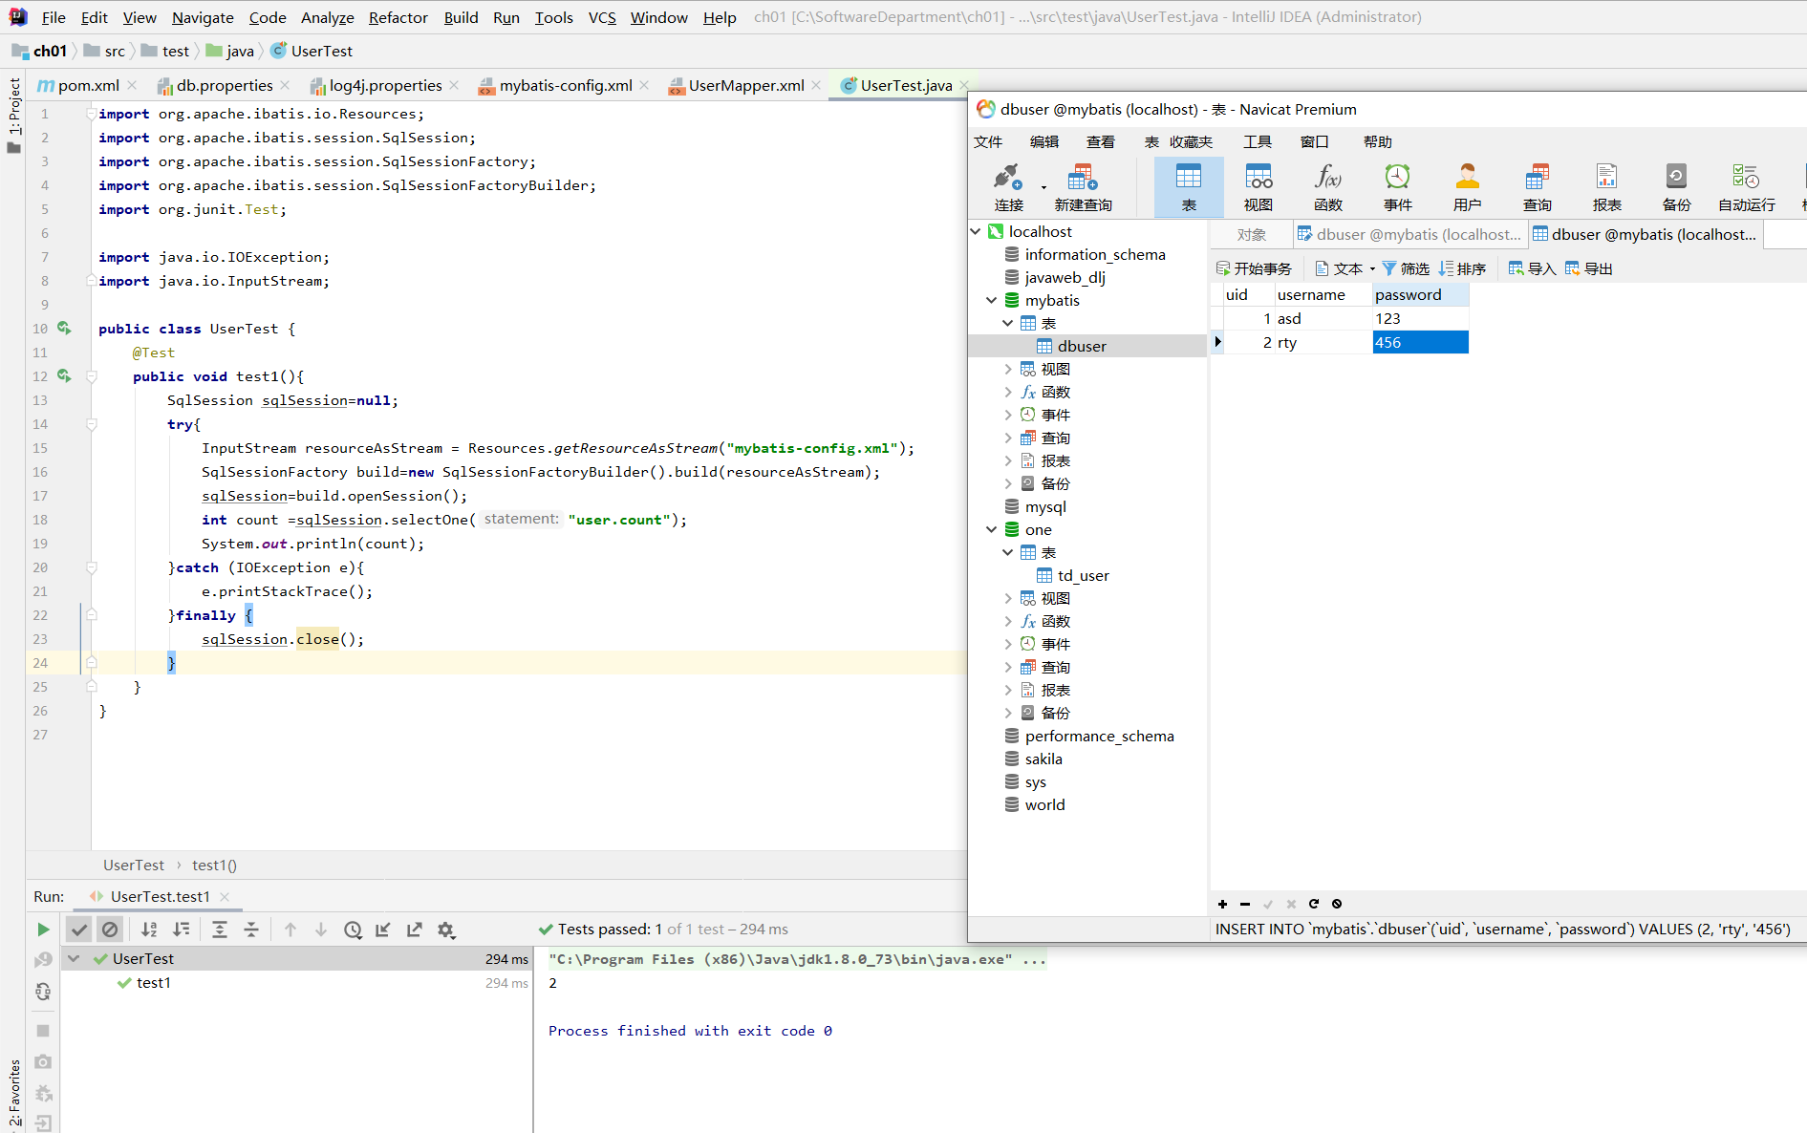Open the Favorites tool window
This screenshot has height=1133, width=1807.
[13, 1094]
